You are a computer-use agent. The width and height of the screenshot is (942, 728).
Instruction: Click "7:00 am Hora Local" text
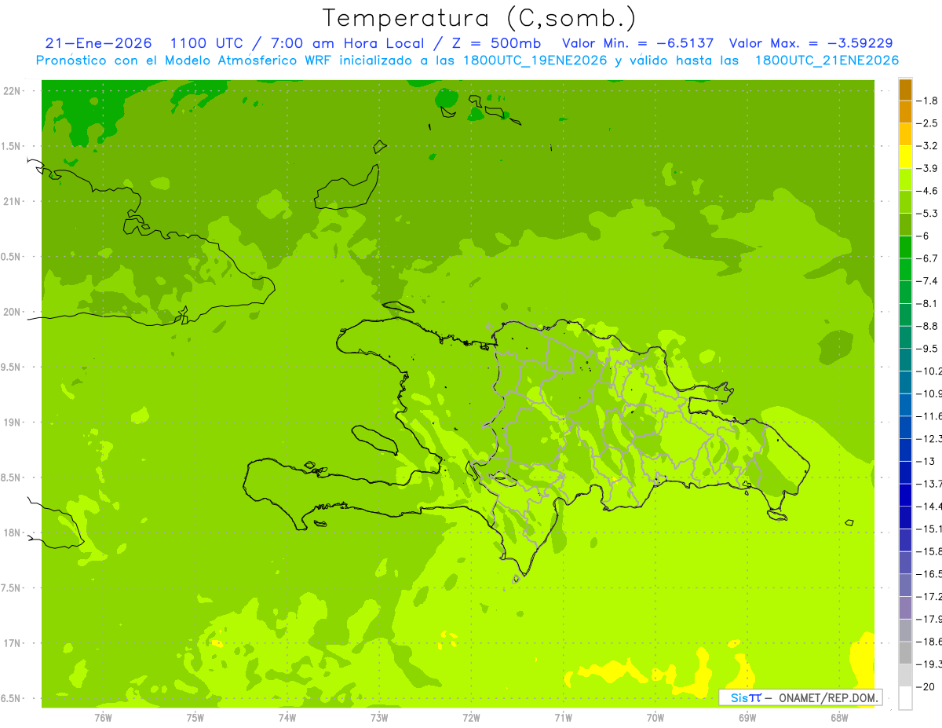click(x=341, y=43)
